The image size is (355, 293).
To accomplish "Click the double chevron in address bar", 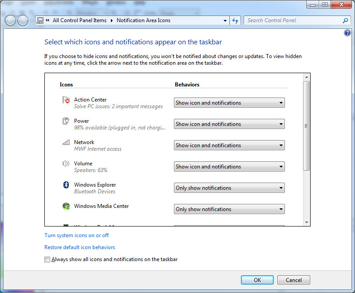I will coord(47,20).
